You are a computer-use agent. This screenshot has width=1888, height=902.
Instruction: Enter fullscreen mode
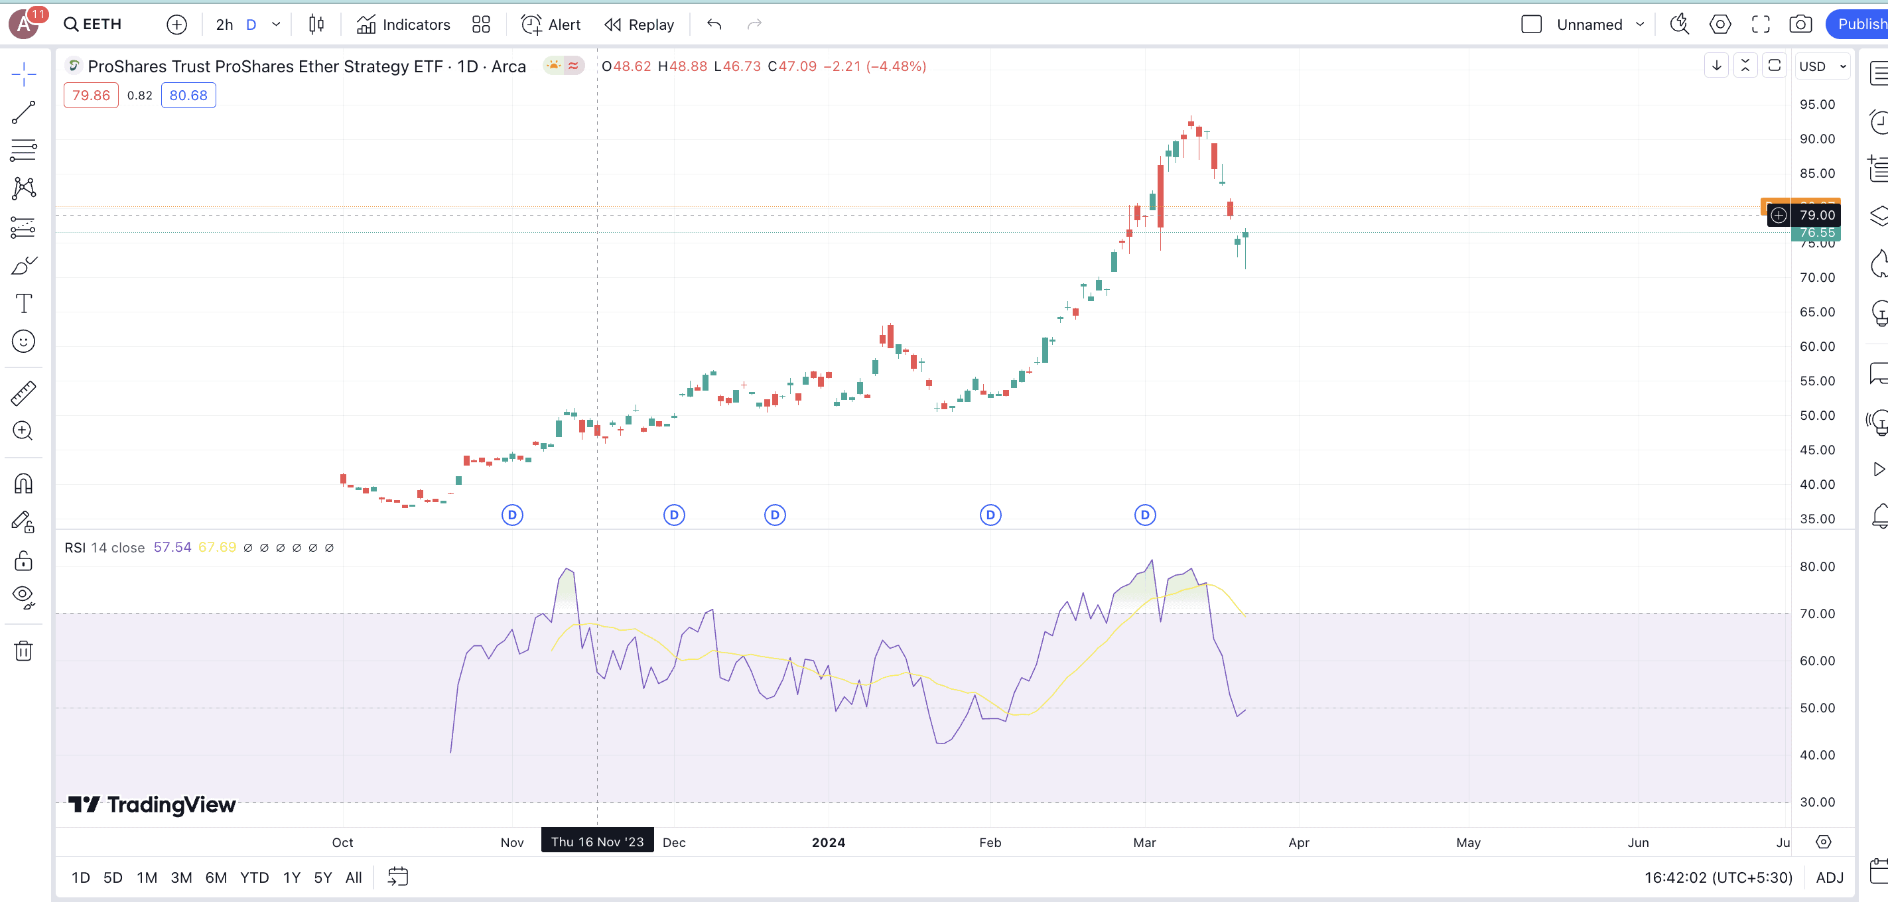pyautogui.click(x=1761, y=25)
